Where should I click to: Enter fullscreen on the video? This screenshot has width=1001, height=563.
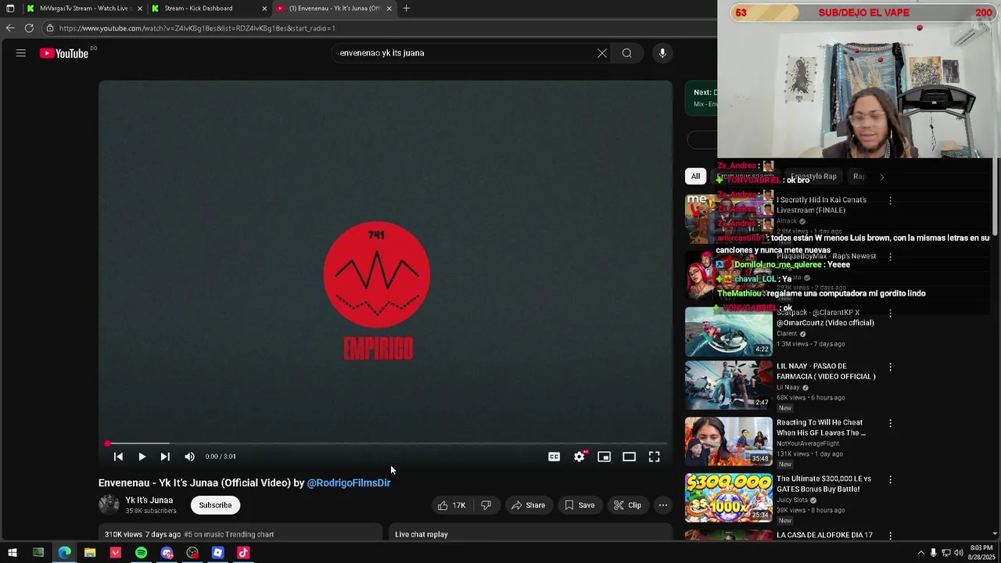point(655,457)
